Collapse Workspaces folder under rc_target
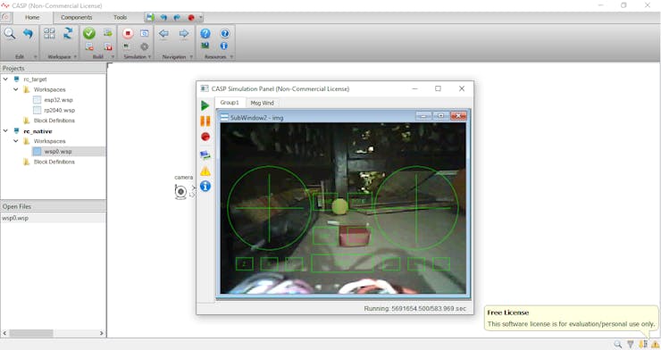The height and width of the screenshot is (350, 661). 15,89
